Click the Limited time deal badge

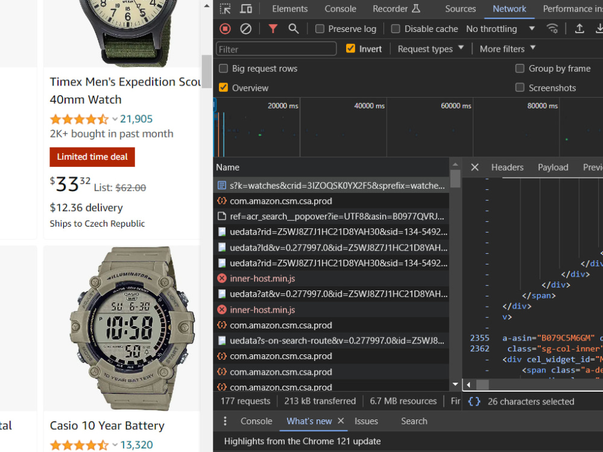(x=92, y=157)
